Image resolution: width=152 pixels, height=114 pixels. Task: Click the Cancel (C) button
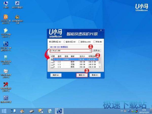[95, 75]
